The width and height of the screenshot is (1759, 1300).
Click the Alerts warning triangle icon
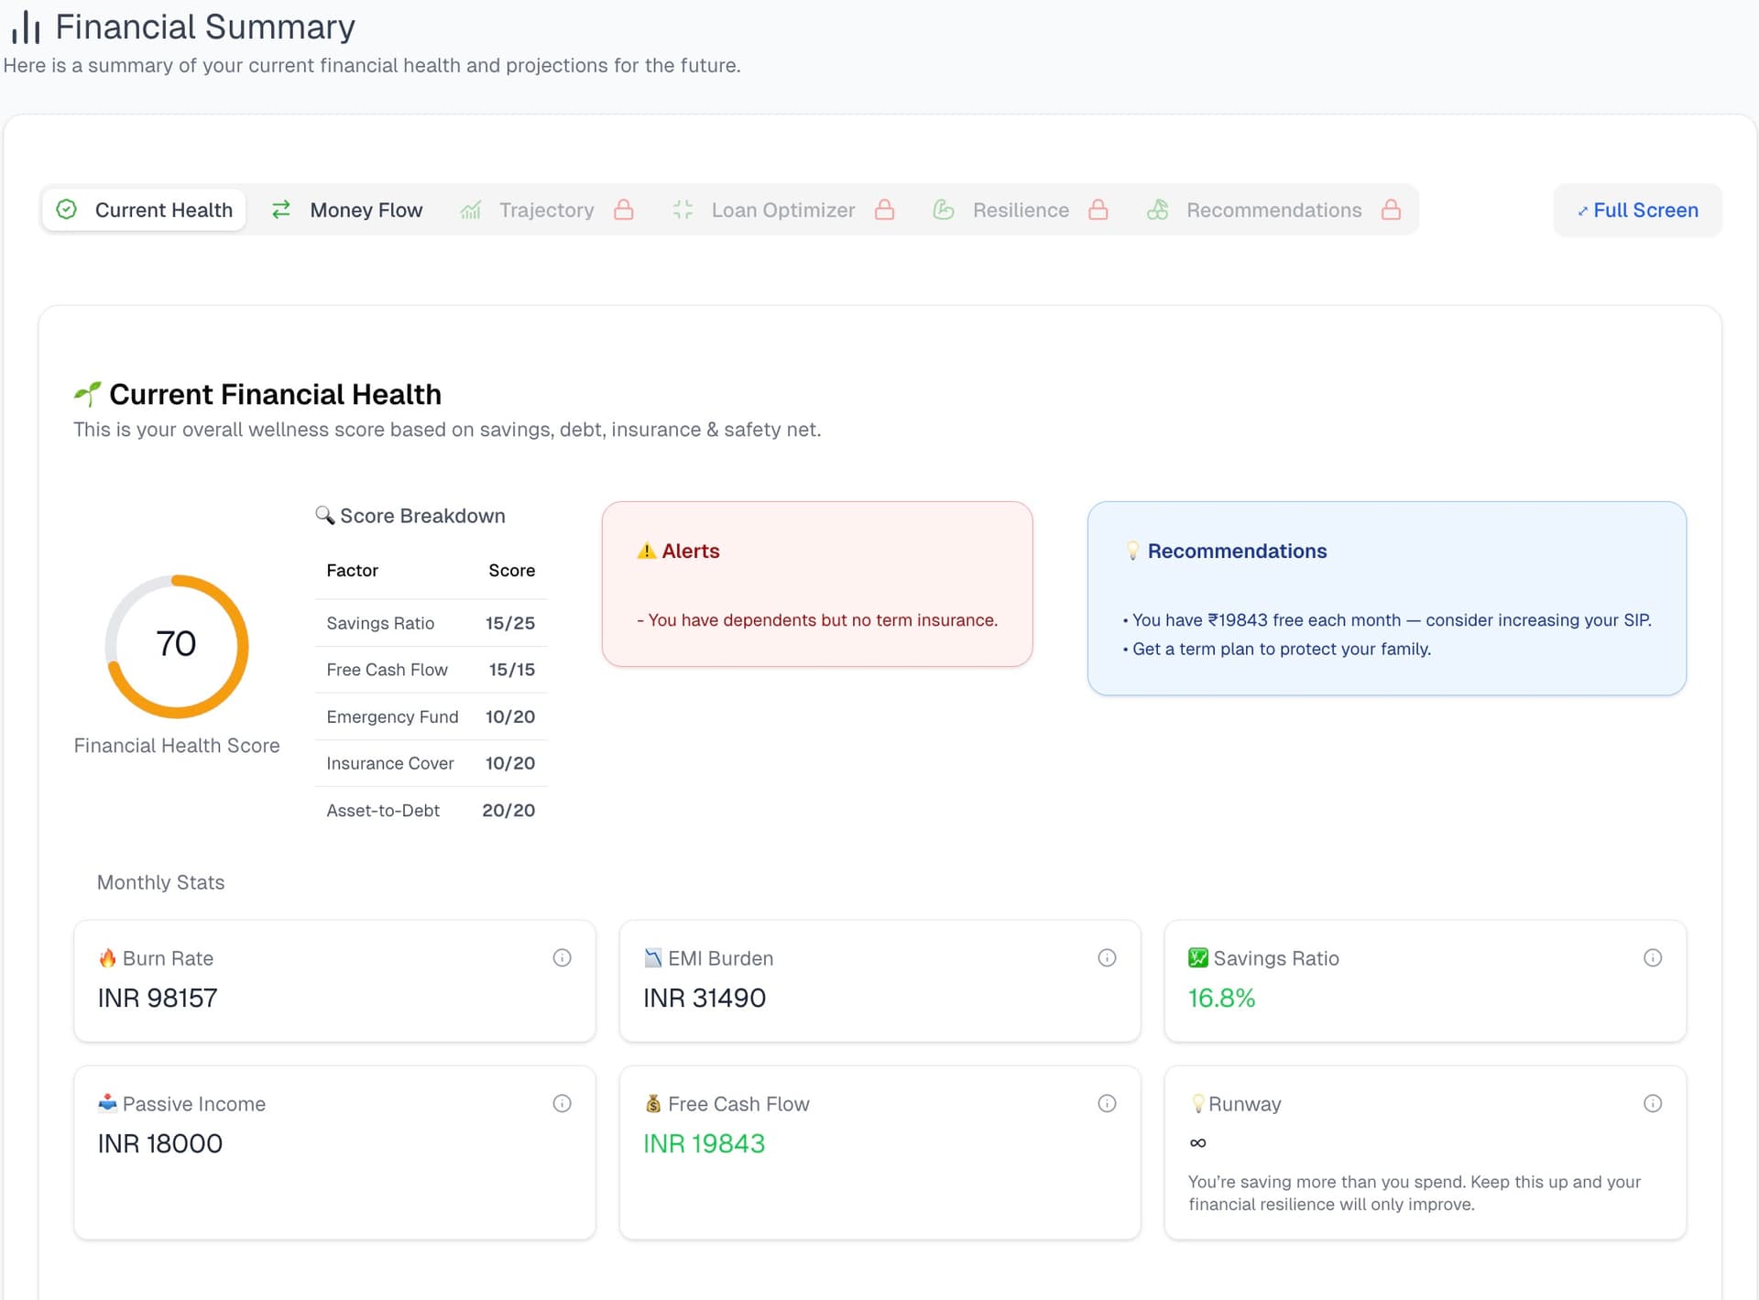(x=647, y=551)
